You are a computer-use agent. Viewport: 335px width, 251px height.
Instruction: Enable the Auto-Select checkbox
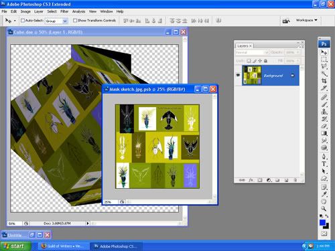pyautogui.click(x=23, y=20)
